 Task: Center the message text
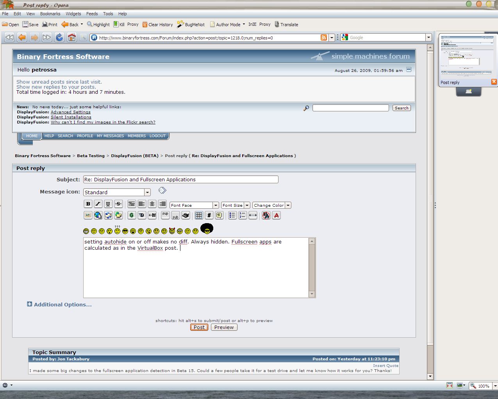(x=152, y=204)
